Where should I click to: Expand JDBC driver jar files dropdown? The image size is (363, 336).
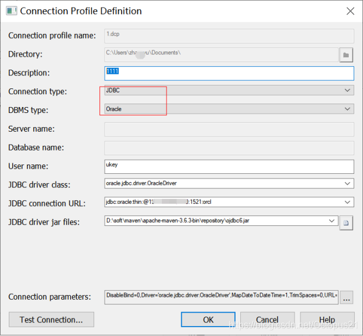[x=331, y=221]
